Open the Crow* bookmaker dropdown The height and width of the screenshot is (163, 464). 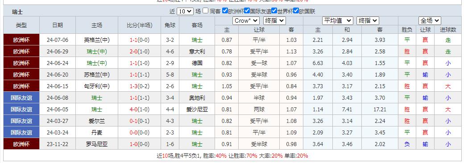click(246, 20)
